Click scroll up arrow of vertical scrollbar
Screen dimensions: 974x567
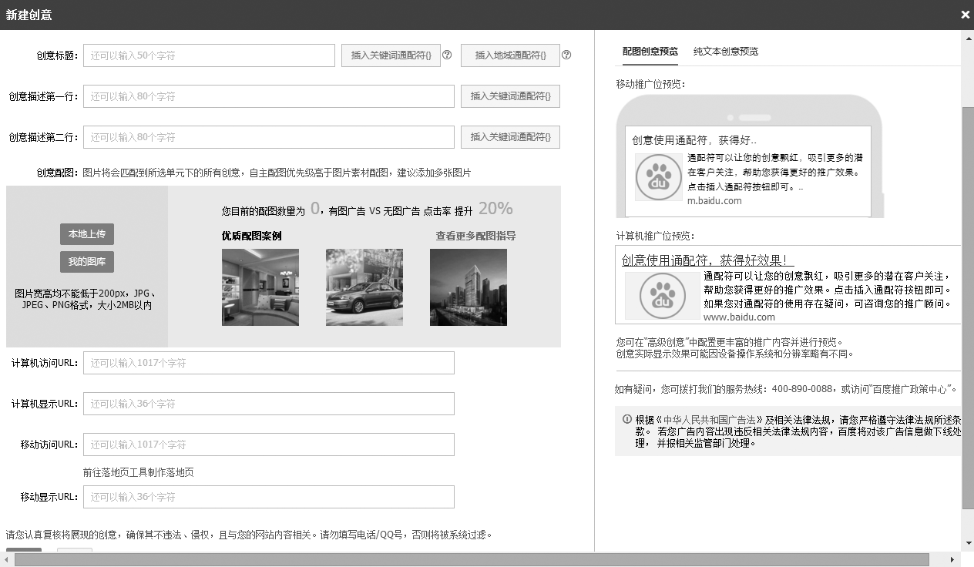point(968,38)
